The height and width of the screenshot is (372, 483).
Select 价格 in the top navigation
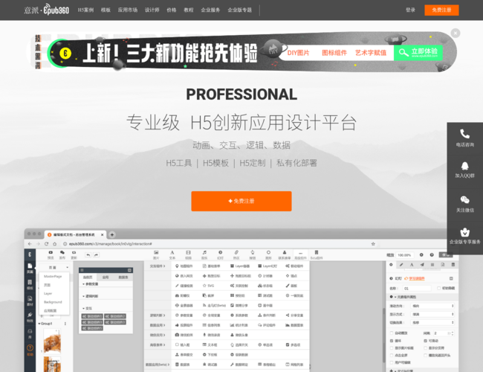[x=171, y=10]
